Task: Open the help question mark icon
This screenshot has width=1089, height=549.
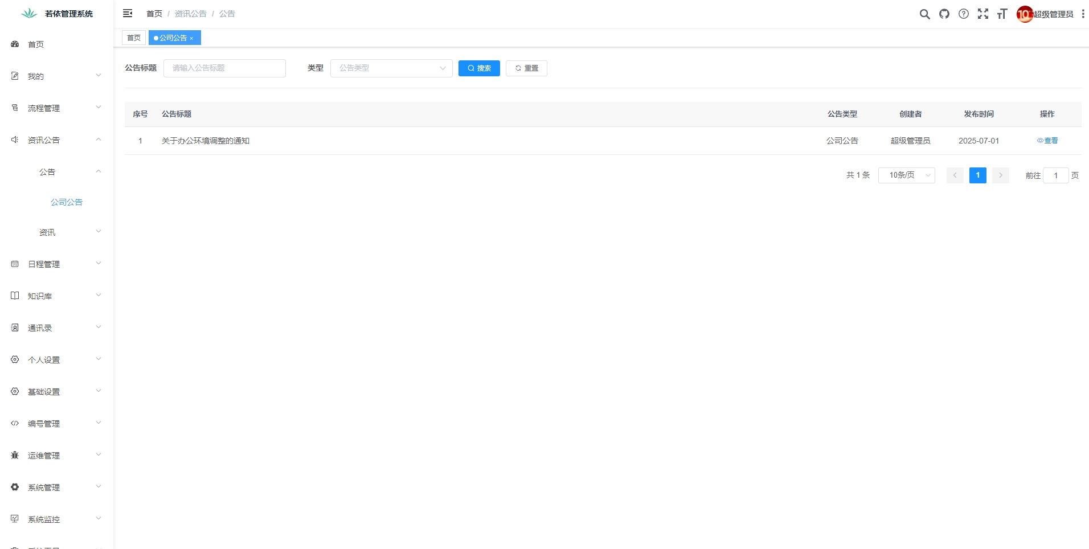Action: point(964,14)
